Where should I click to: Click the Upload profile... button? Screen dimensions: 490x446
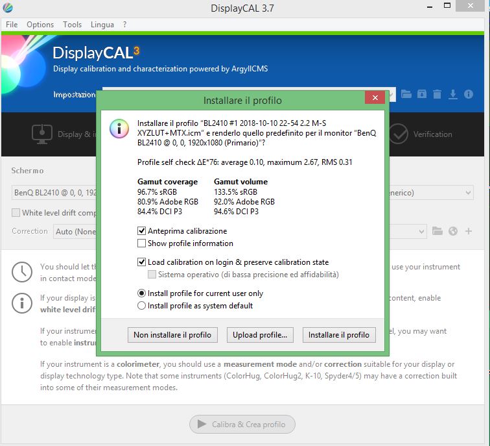click(x=260, y=335)
